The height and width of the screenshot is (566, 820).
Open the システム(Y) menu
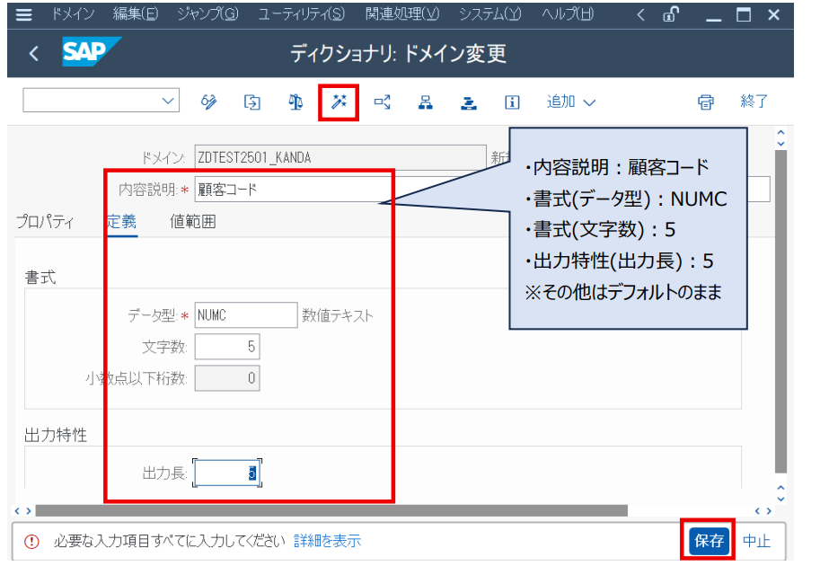point(490,14)
